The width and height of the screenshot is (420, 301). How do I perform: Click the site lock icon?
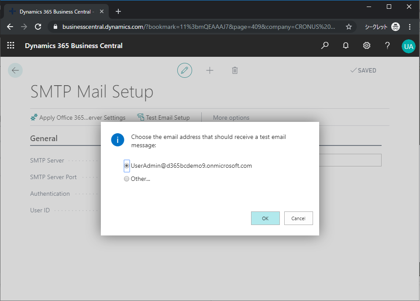click(x=55, y=27)
